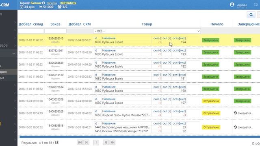Go to next results page
This screenshot has width=260, height=146.
pyautogui.click(x=106, y=142)
